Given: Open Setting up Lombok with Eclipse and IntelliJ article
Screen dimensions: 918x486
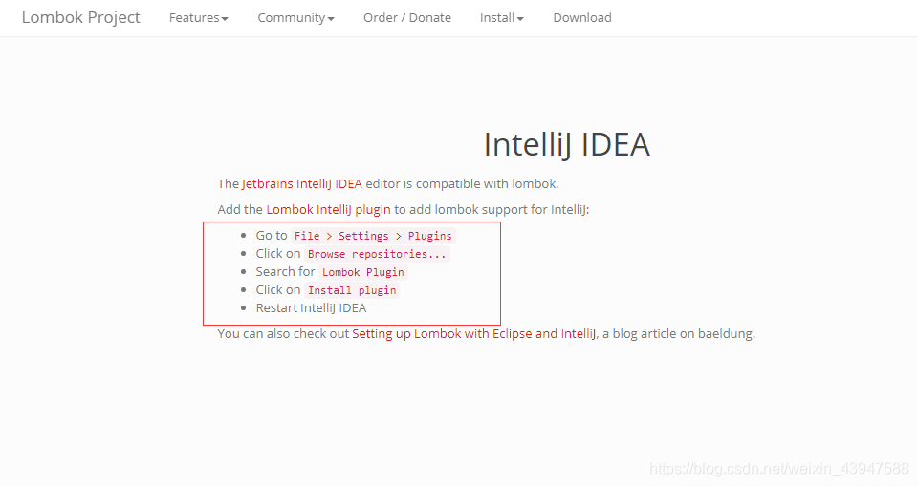Looking at the screenshot, I should pyautogui.click(x=473, y=334).
